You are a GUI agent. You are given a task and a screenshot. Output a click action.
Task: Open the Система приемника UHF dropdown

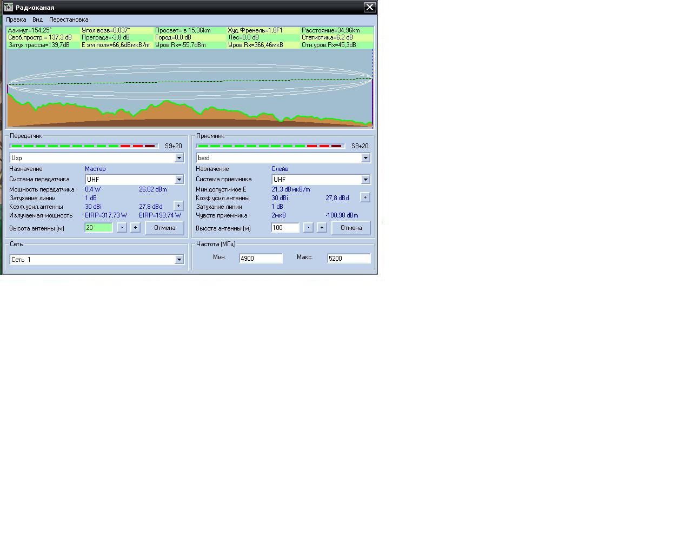pos(365,180)
